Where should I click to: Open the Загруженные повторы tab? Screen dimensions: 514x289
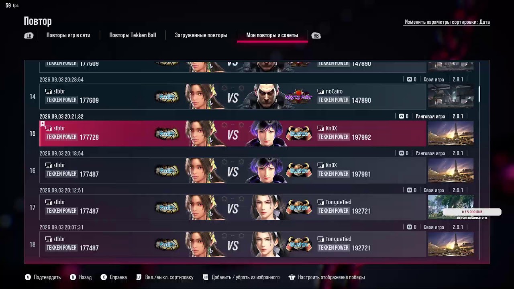pos(201,35)
